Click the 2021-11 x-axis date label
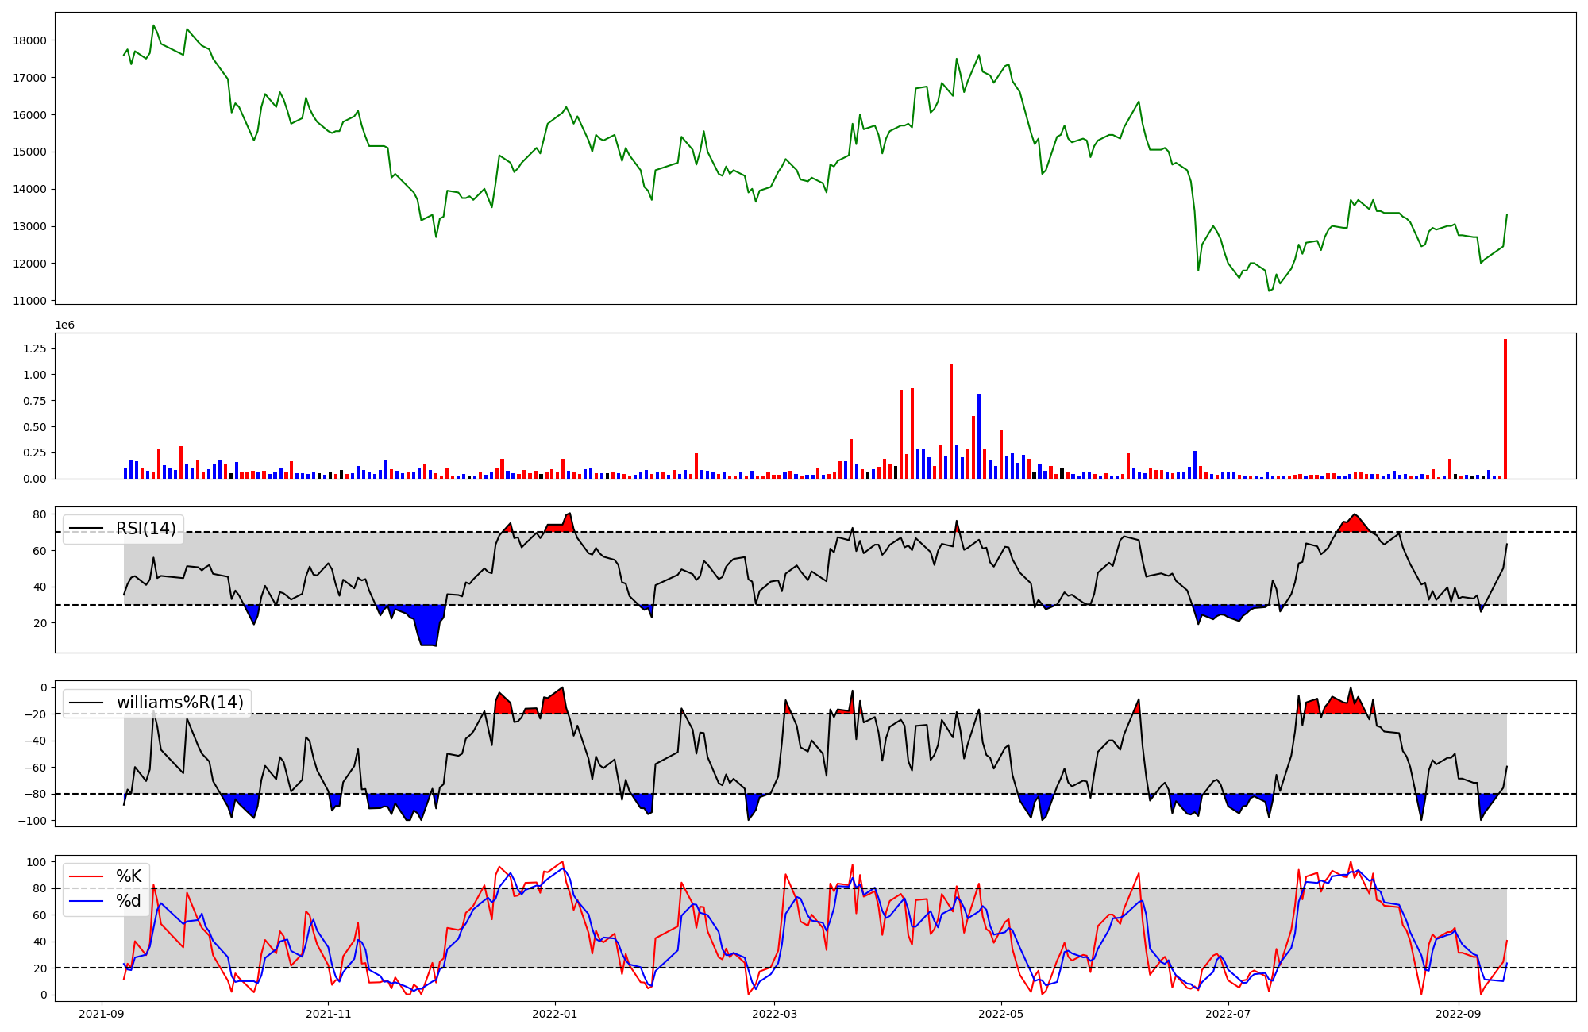Image resolution: width=1588 pixels, height=1032 pixels. [x=328, y=1014]
